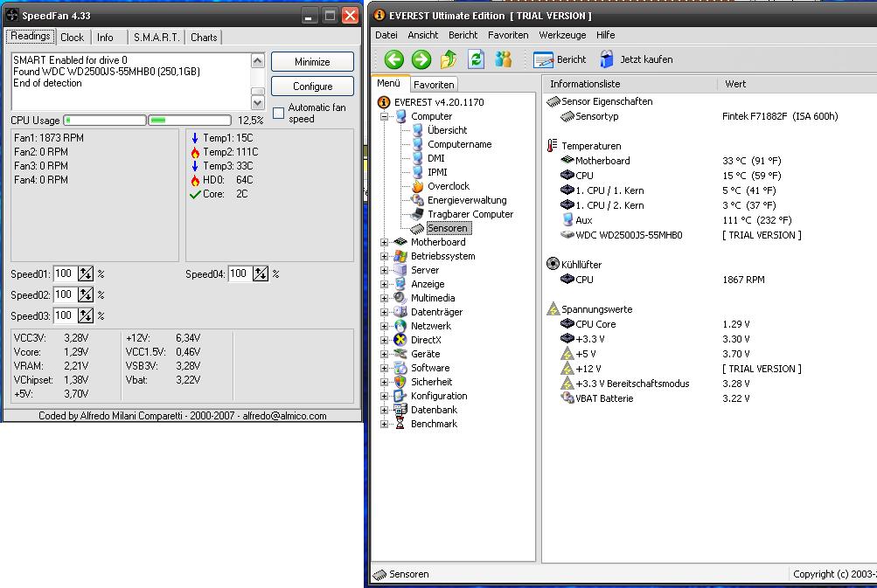Viewport: 877px width, 588px height.
Task: Expand the Software tree node
Action: tap(384, 368)
